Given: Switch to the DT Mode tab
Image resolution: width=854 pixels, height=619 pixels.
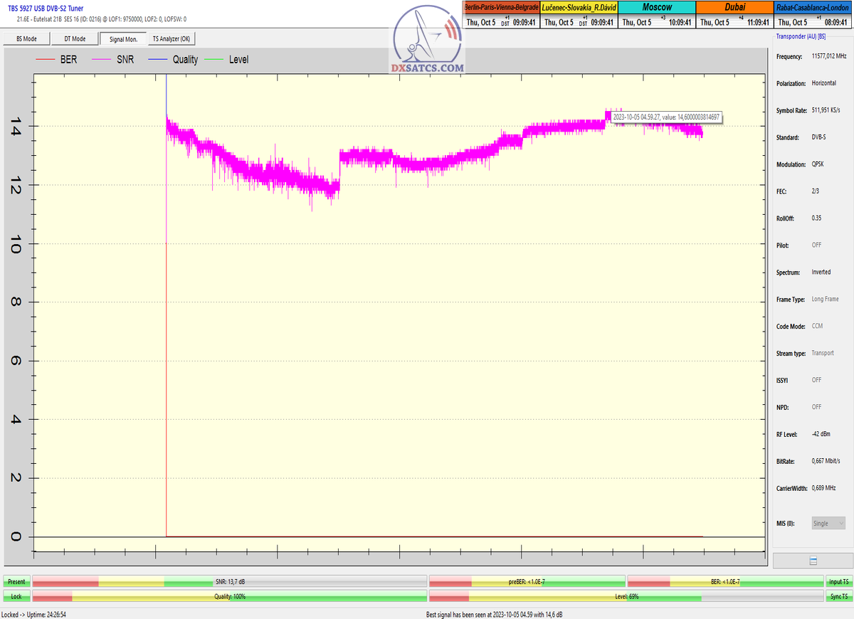Looking at the screenshot, I should point(75,39).
